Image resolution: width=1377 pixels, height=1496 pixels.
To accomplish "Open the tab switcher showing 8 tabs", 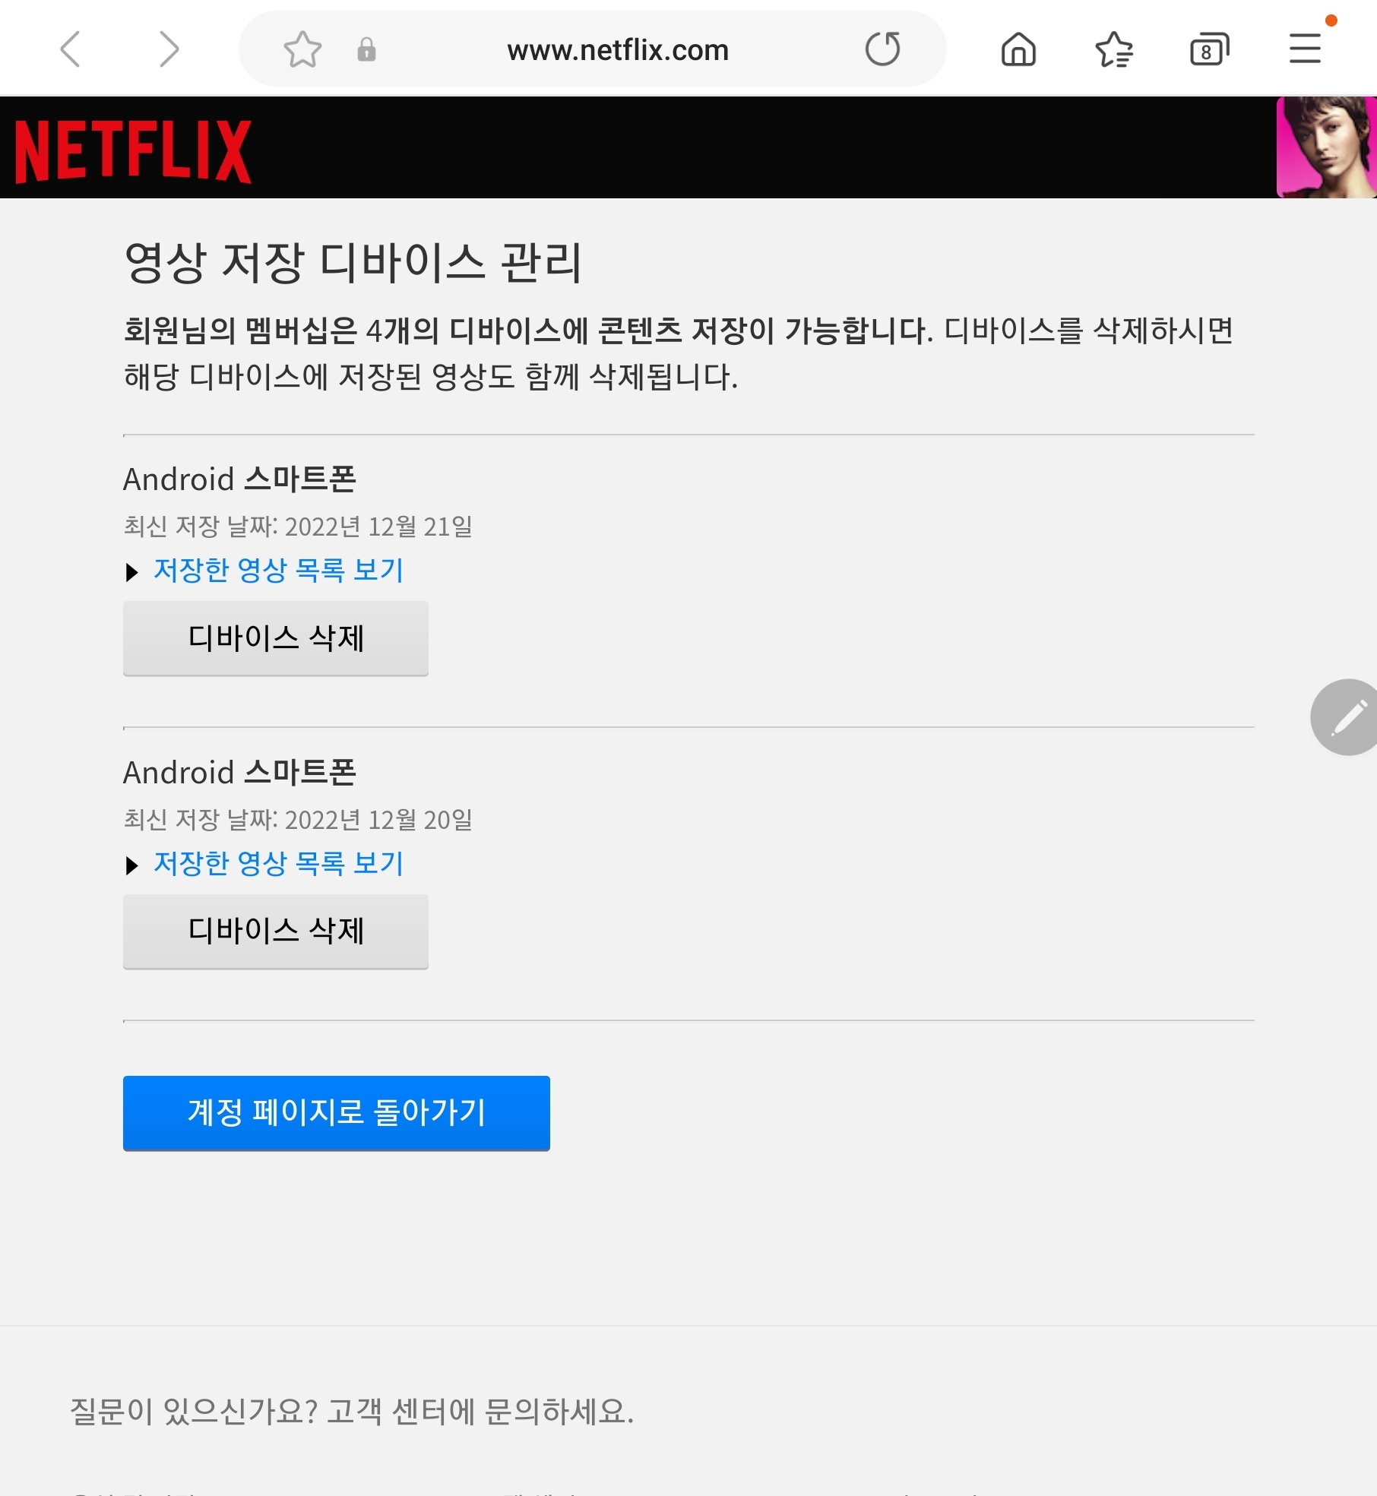I will click(x=1209, y=49).
